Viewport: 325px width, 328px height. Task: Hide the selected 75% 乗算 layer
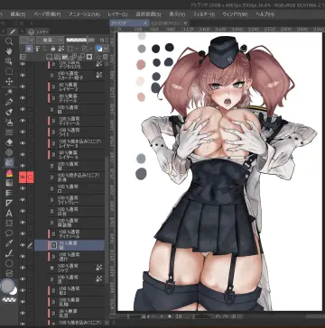pos(23,245)
